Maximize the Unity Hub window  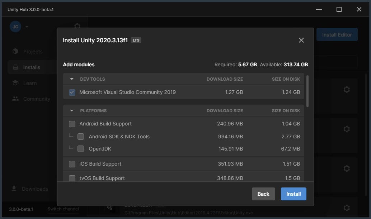point(339,9)
